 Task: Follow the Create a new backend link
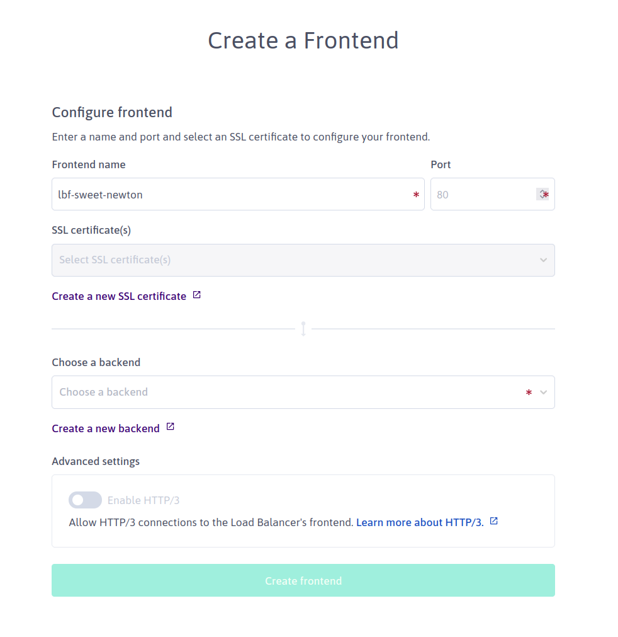(106, 428)
